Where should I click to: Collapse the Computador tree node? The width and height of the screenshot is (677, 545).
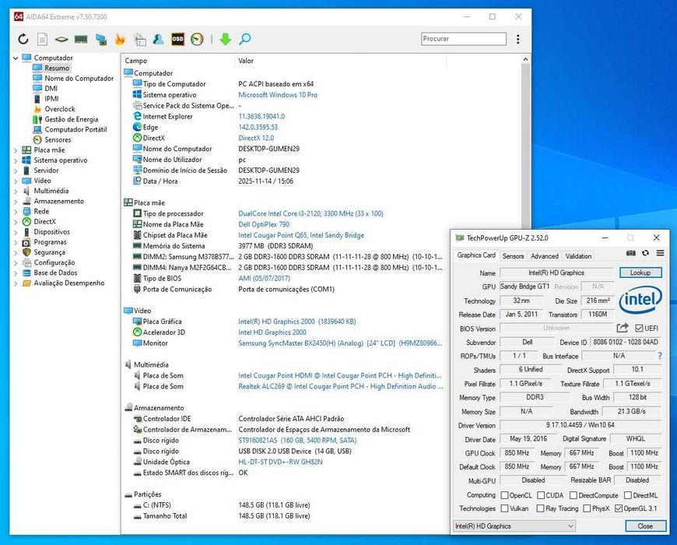[16, 58]
